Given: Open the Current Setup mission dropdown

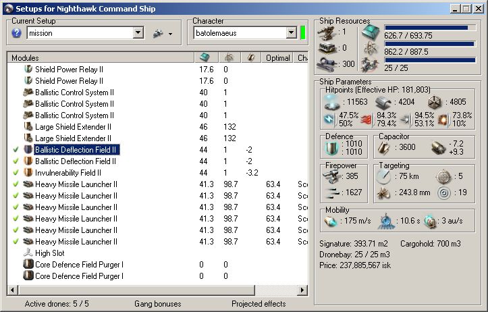Looking at the screenshot, I should tap(138, 32).
